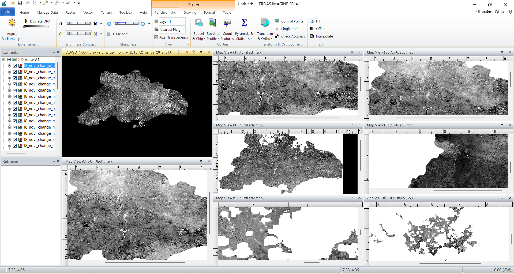Open the Manage Data tab
This screenshot has height=274, width=514.
47,12
